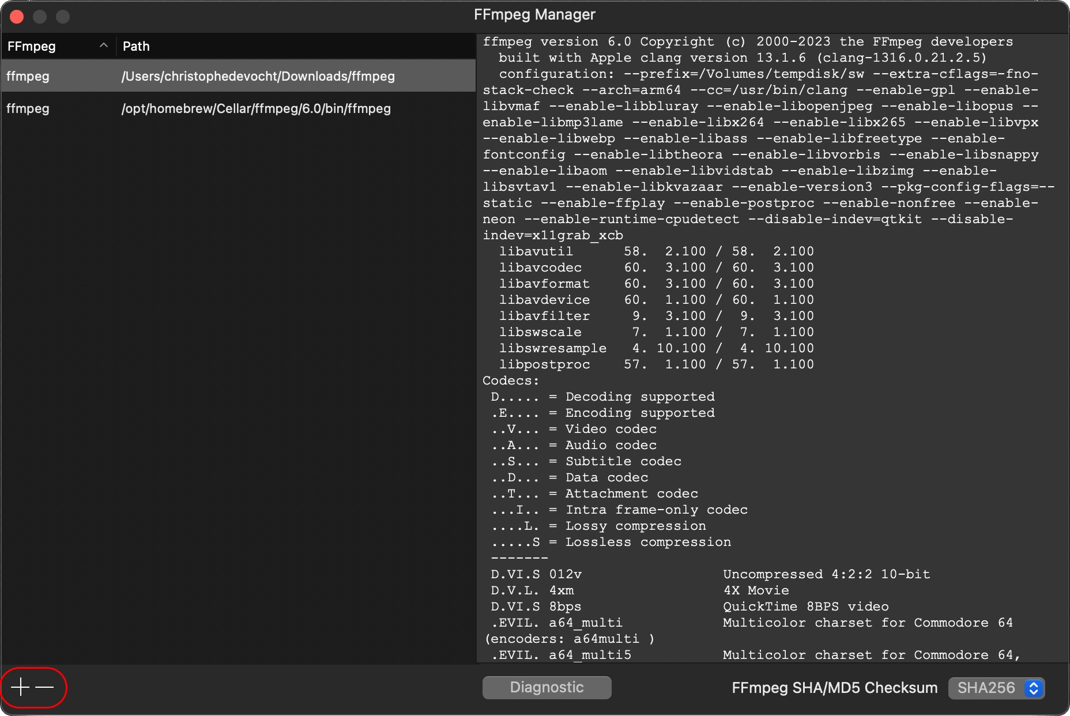Viewport: 1070px width, 716px height.
Task: Open the SHA256 checksum dropdown
Action: tap(996, 688)
